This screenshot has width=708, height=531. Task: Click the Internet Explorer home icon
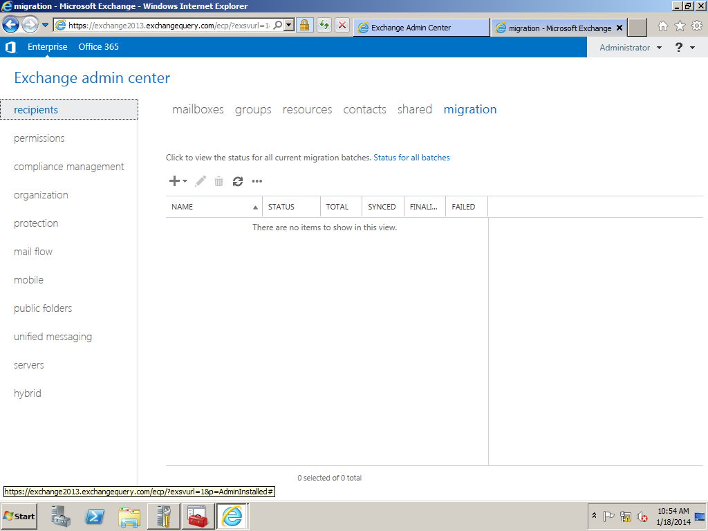coord(663,26)
